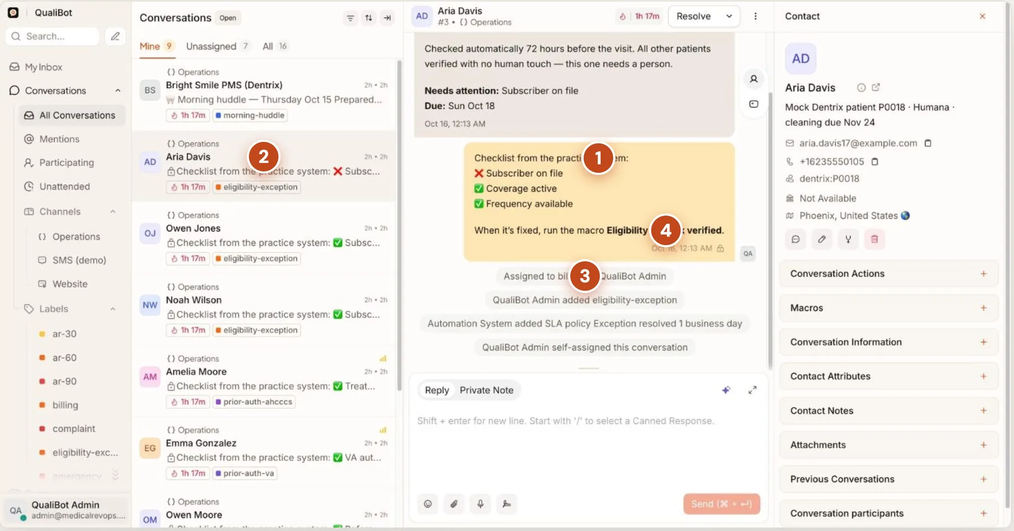Click the Send button
This screenshot has height=531, width=1014.
point(722,504)
